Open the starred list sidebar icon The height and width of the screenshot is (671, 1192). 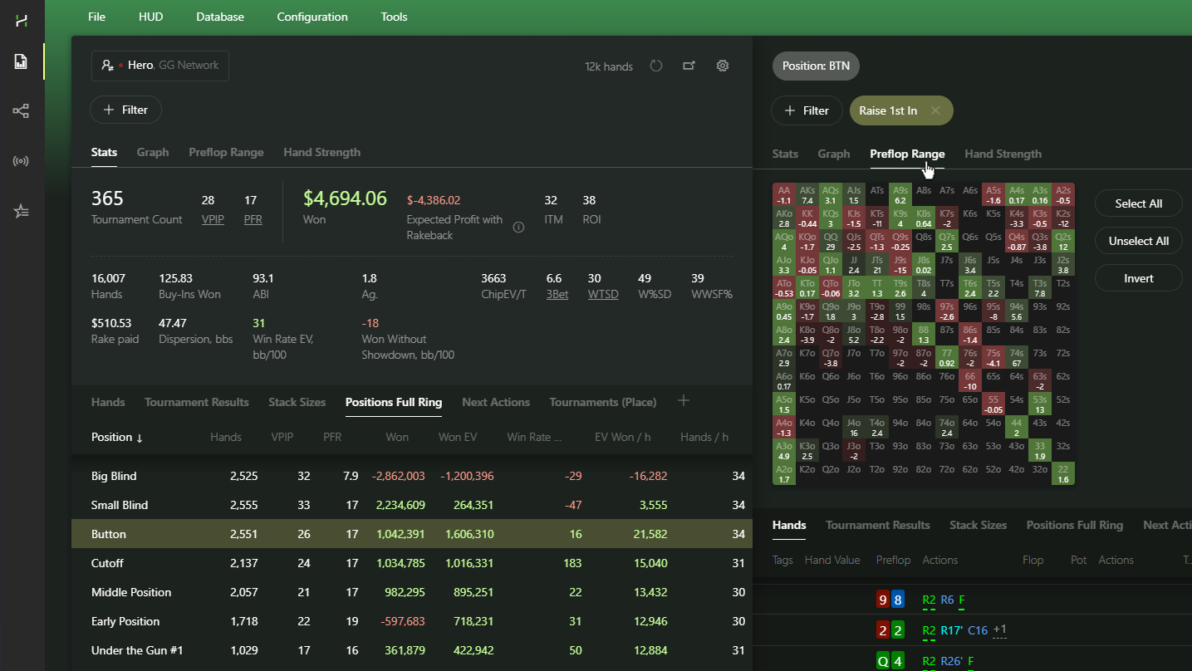(x=22, y=211)
